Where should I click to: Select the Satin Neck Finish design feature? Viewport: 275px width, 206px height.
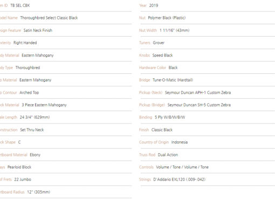(x=38, y=30)
